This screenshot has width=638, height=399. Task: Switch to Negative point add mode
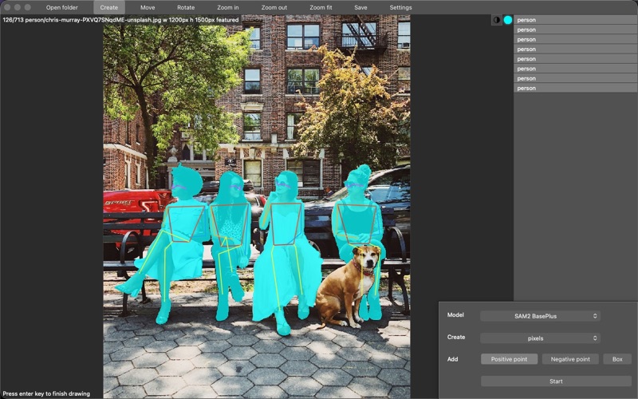pos(570,359)
